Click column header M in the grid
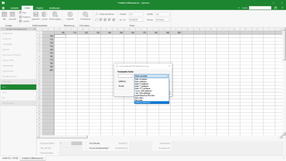 (x=187, y=29)
